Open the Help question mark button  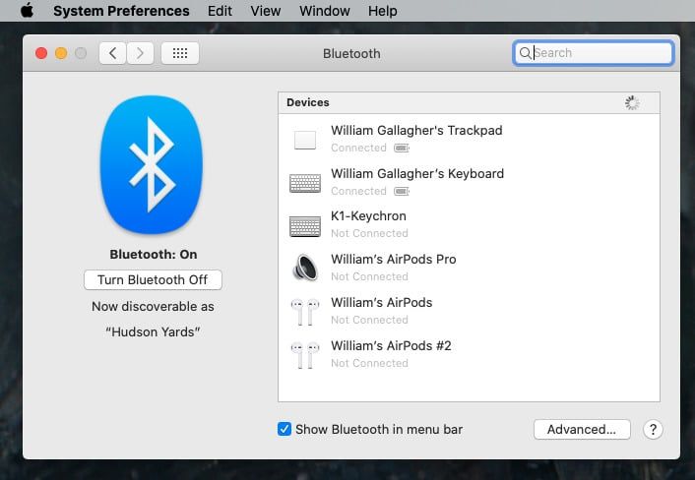[652, 430]
